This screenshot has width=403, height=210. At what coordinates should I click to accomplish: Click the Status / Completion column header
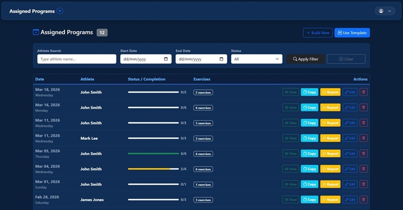(147, 79)
